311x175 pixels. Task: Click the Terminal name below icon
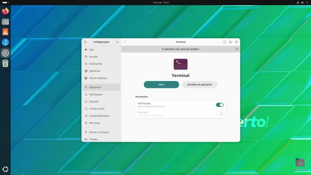181,75
